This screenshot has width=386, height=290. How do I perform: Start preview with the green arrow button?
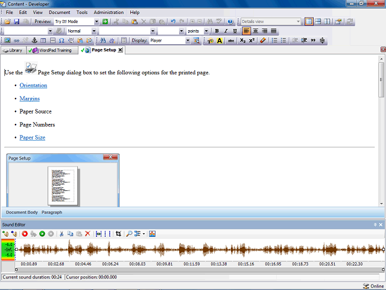pyautogui.click(x=105, y=22)
